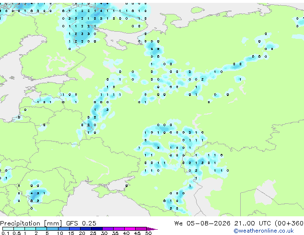Viewport: 304px width, 235px height.
Task: Click the '10' legend scale label
Action: click(60, 233)
